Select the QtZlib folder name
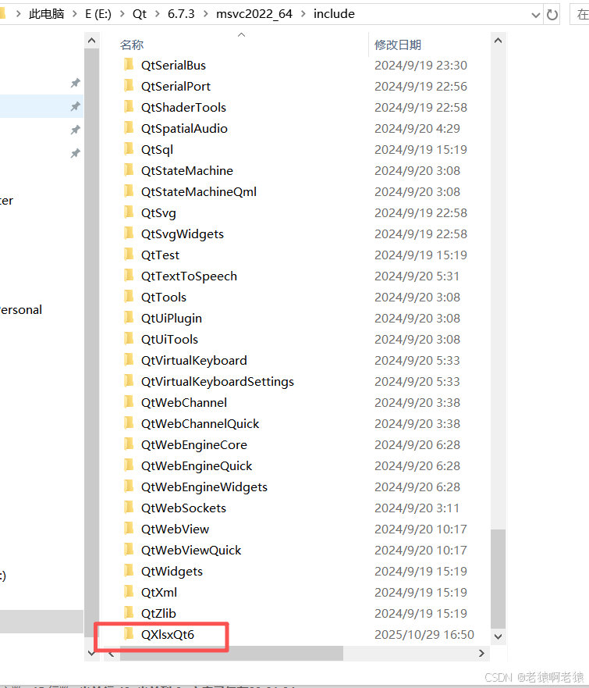 click(x=158, y=613)
